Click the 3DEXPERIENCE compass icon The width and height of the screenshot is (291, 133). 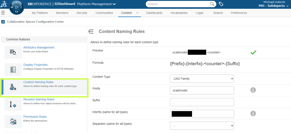coord(16,8)
